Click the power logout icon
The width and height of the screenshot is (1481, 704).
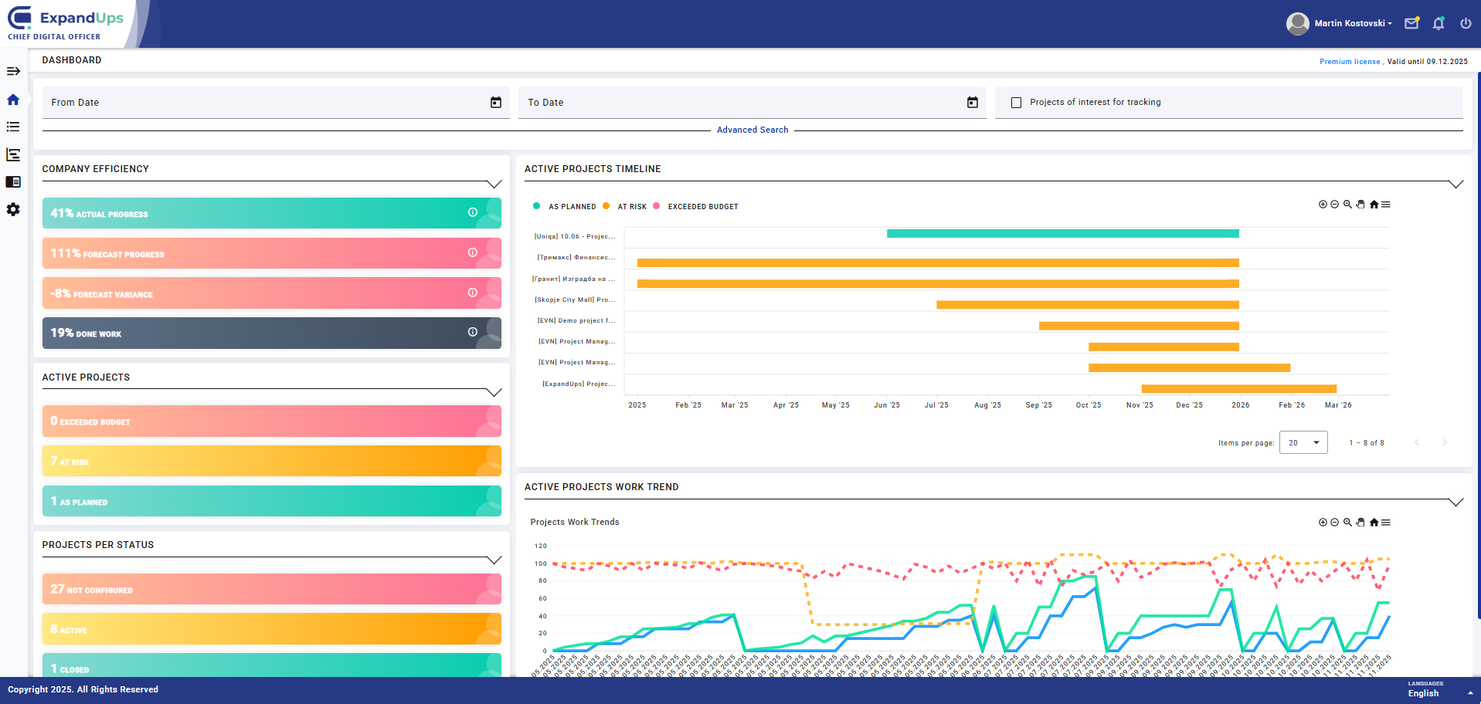[x=1466, y=23]
